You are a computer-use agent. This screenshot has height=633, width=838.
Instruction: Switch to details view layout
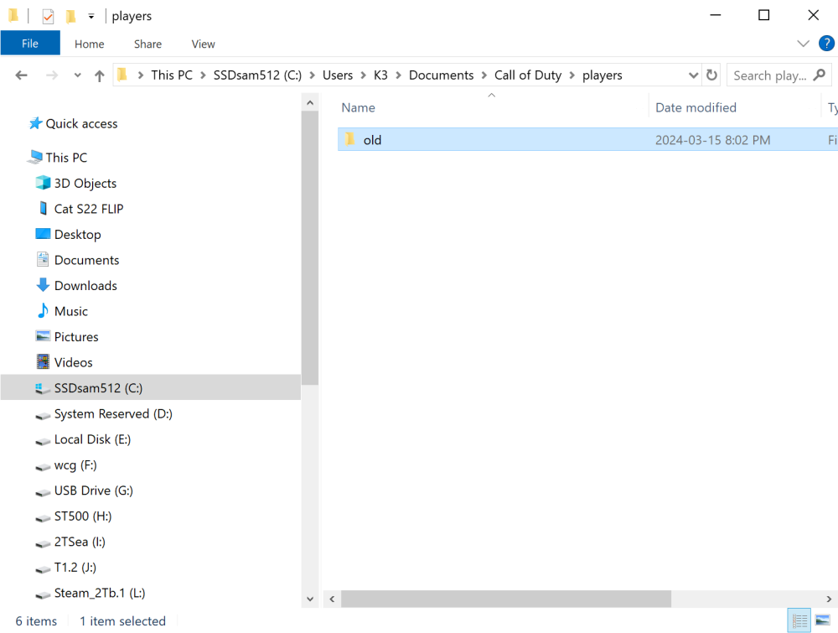pos(799,621)
